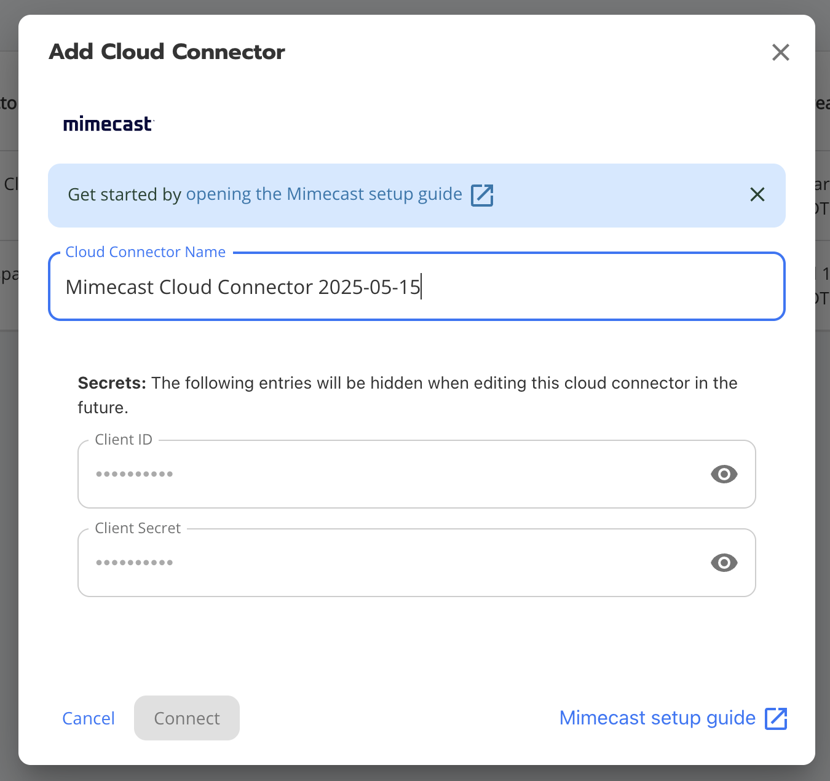
Task: Focus the Cloud Connector Name field
Action: coord(417,287)
